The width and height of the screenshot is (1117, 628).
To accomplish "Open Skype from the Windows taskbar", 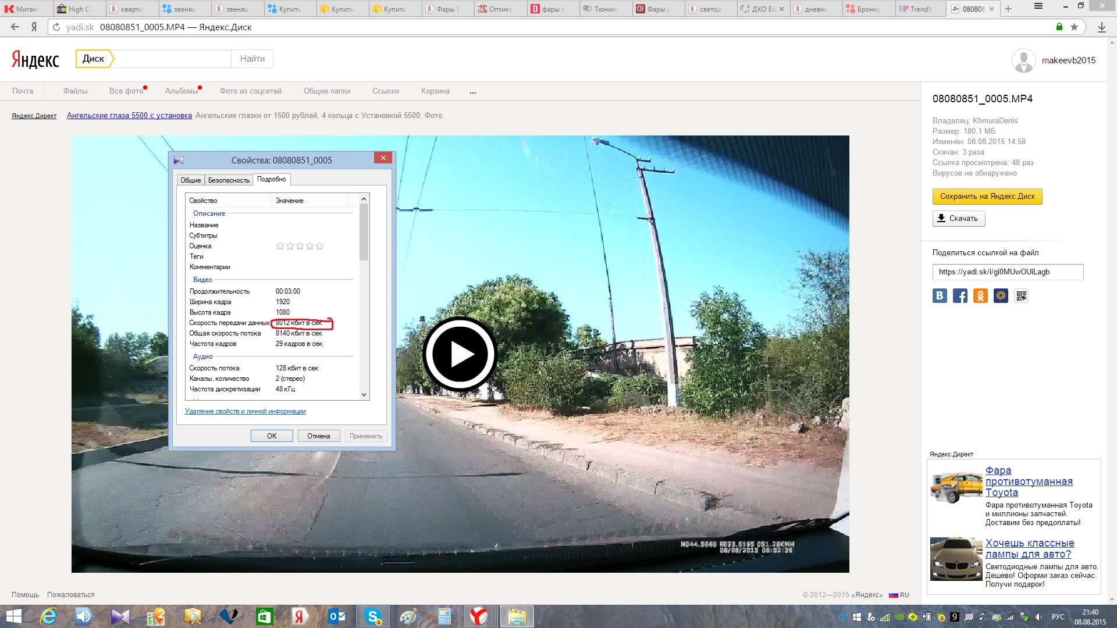I will [x=372, y=616].
